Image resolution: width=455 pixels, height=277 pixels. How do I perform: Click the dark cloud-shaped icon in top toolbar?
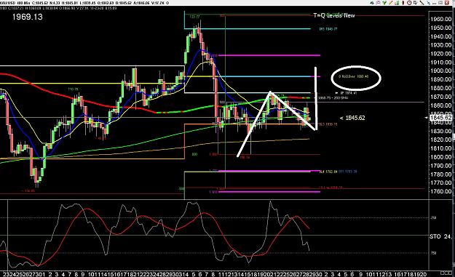click(372, 3)
